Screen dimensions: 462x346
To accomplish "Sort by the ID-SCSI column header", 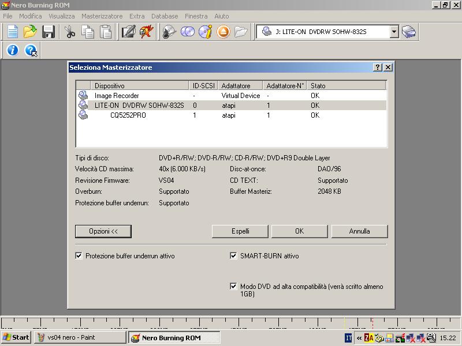I will click(x=203, y=85).
